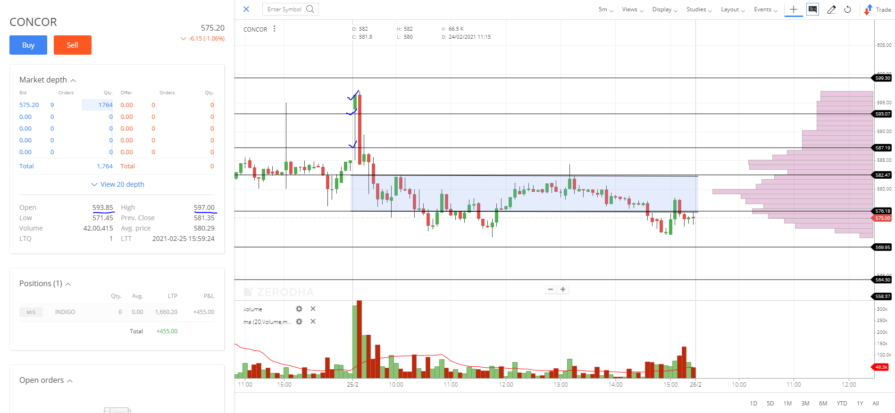Click the 1764 bid quantity cell
The width and height of the screenshot is (895, 413).
[98, 105]
